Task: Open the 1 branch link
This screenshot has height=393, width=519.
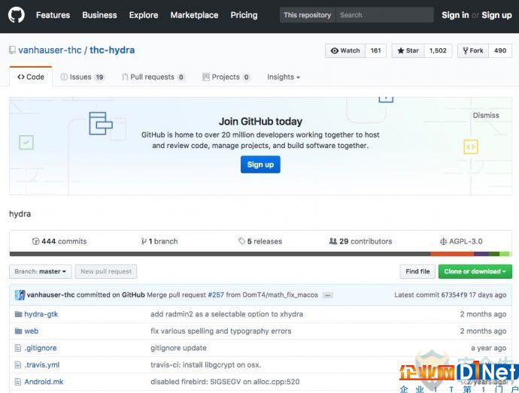Action: tap(159, 241)
